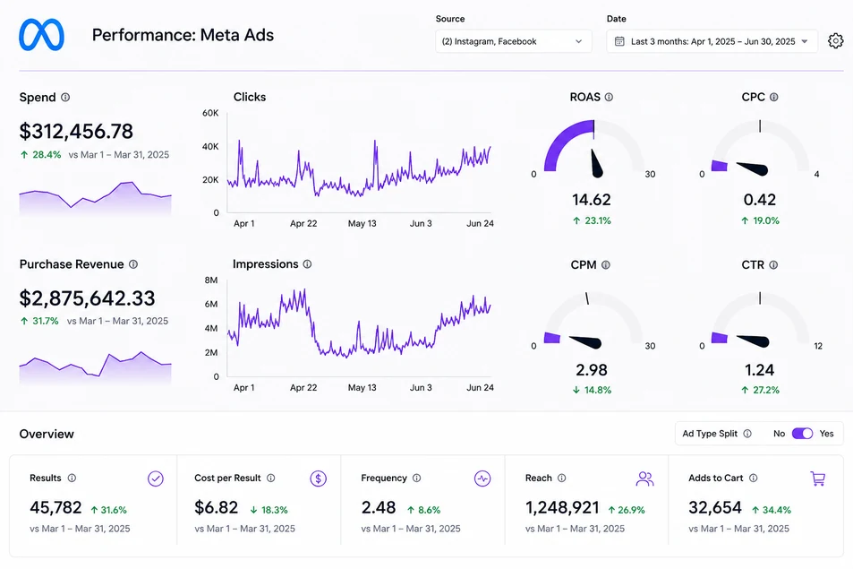Open the dashboard settings gear
Viewport: 853px width, 569px height.
[x=835, y=41]
